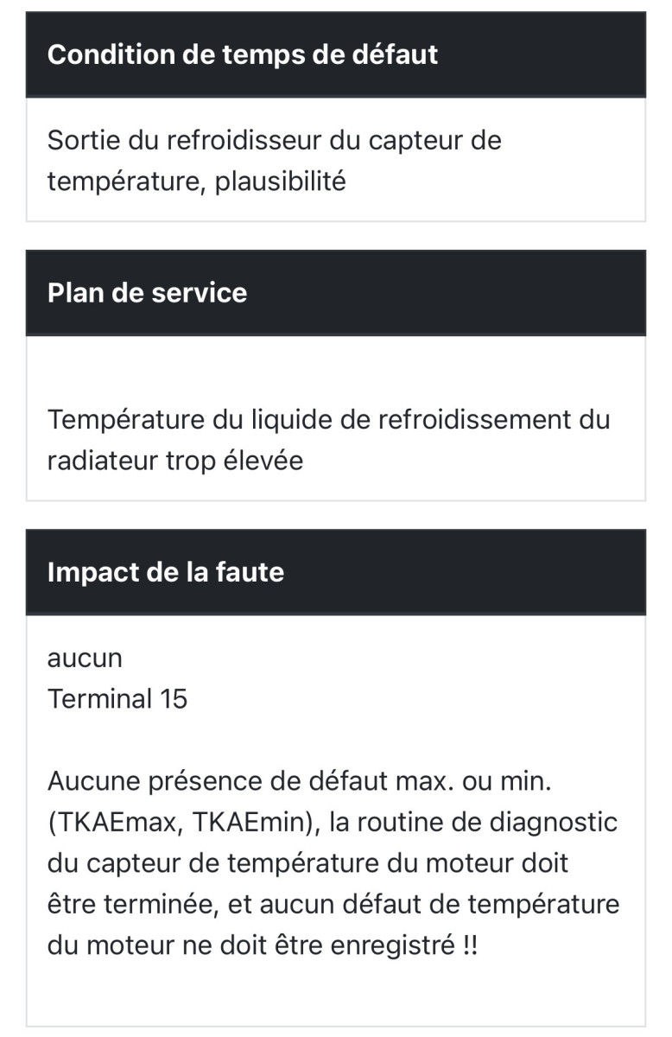
Task: Select the '(TKAEmax, TKAEmin)' text
Action: click(185, 823)
